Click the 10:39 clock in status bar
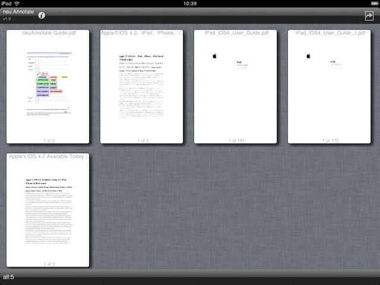The height and width of the screenshot is (285, 380). [190, 4]
